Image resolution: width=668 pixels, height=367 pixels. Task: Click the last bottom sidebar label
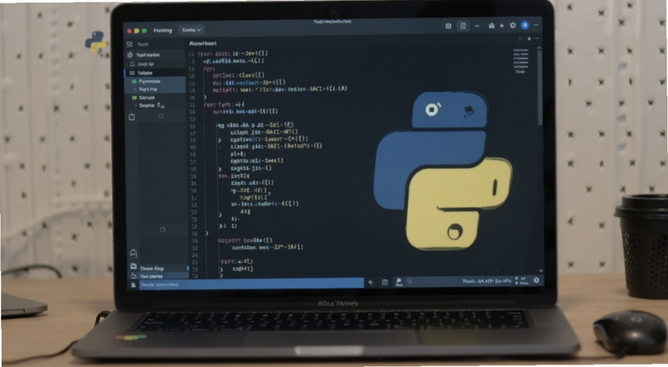pos(152,276)
